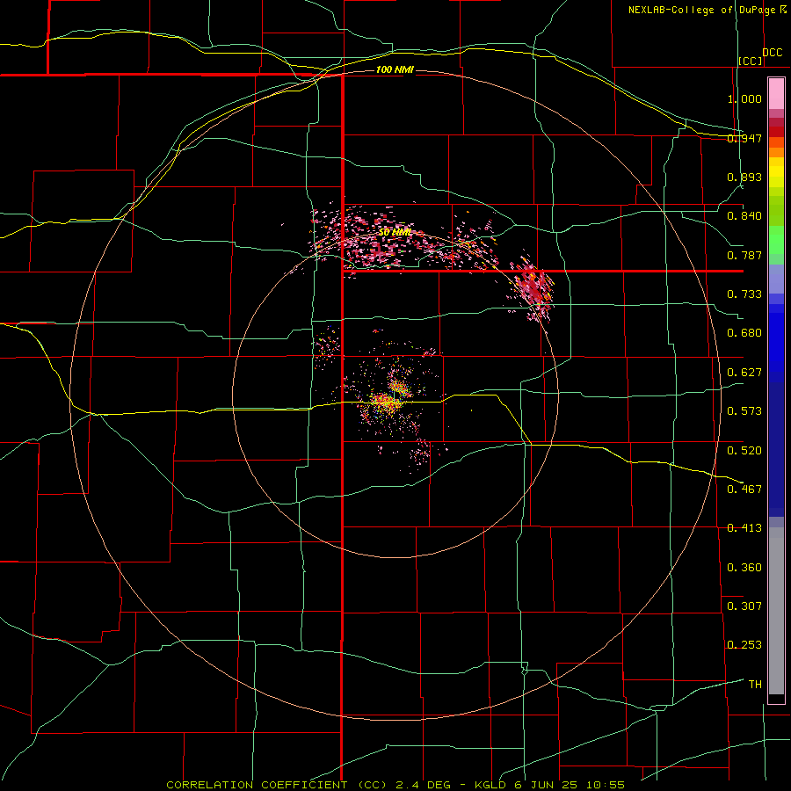Image resolution: width=791 pixels, height=791 pixels.
Task: Select the 0.733 legend value
Action: [x=744, y=294]
